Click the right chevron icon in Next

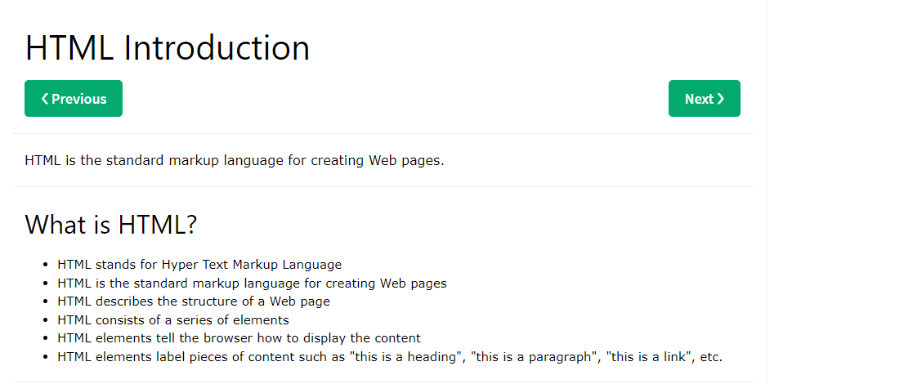(x=721, y=99)
